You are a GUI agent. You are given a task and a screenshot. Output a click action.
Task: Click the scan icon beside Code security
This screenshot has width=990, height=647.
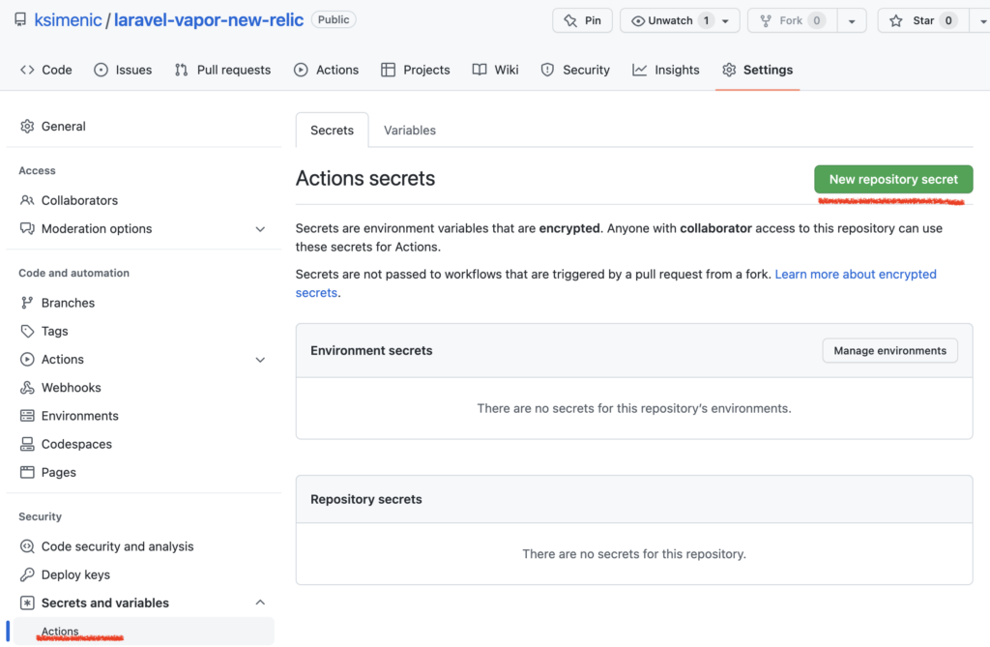click(27, 546)
